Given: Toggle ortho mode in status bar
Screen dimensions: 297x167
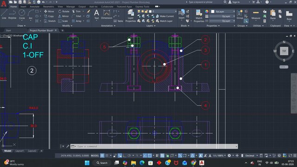Looking at the screenshot, I should click(x=125, y=155).
